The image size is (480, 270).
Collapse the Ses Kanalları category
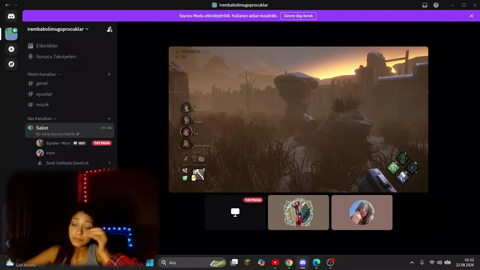[x=42, y=118]
